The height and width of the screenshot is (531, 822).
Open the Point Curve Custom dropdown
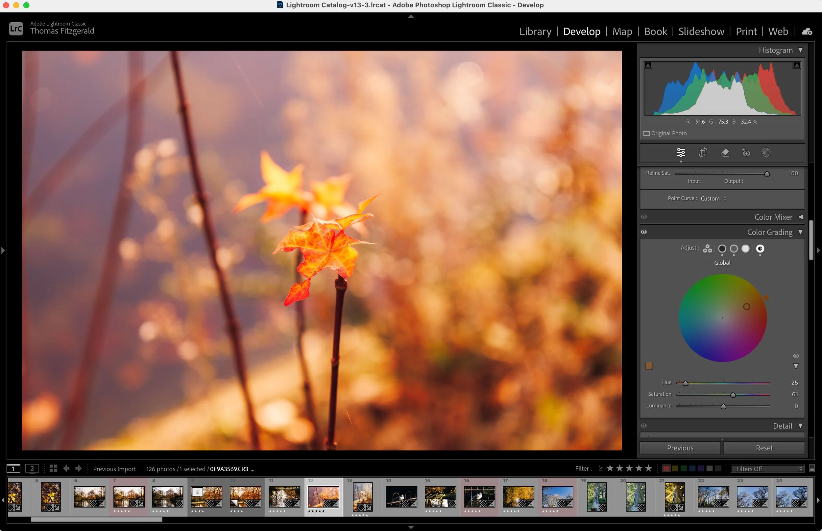coord(713,199)
